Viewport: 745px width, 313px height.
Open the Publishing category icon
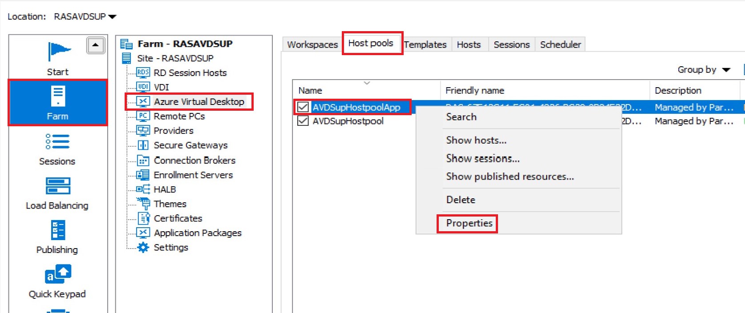57,230
